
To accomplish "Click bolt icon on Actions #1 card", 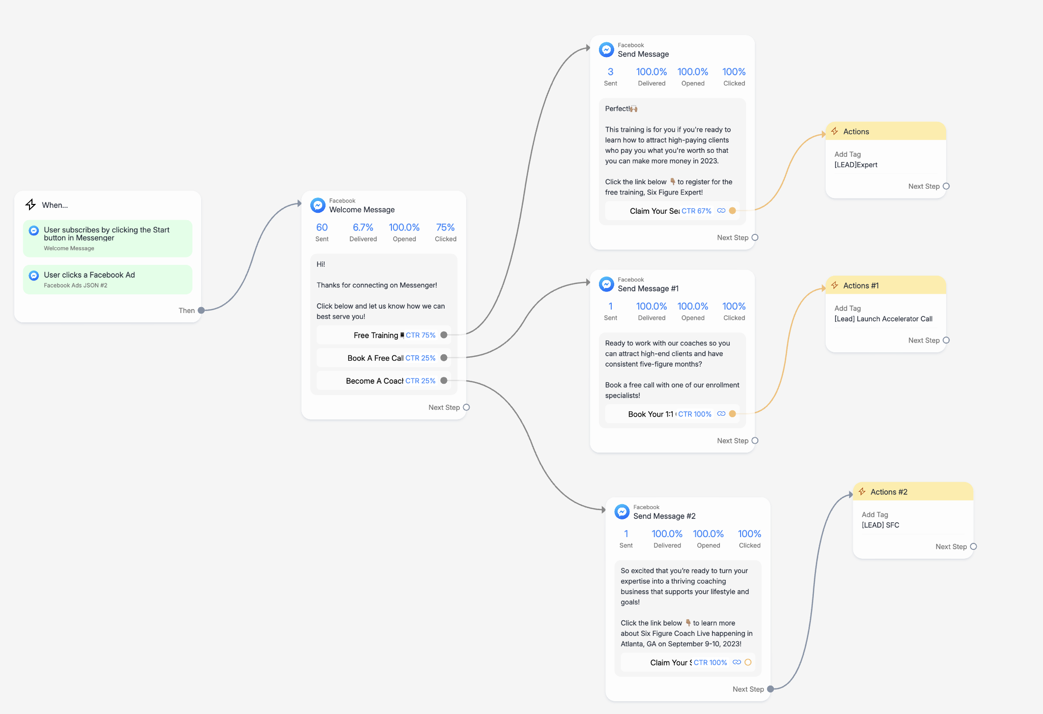I will pos(834,286).
